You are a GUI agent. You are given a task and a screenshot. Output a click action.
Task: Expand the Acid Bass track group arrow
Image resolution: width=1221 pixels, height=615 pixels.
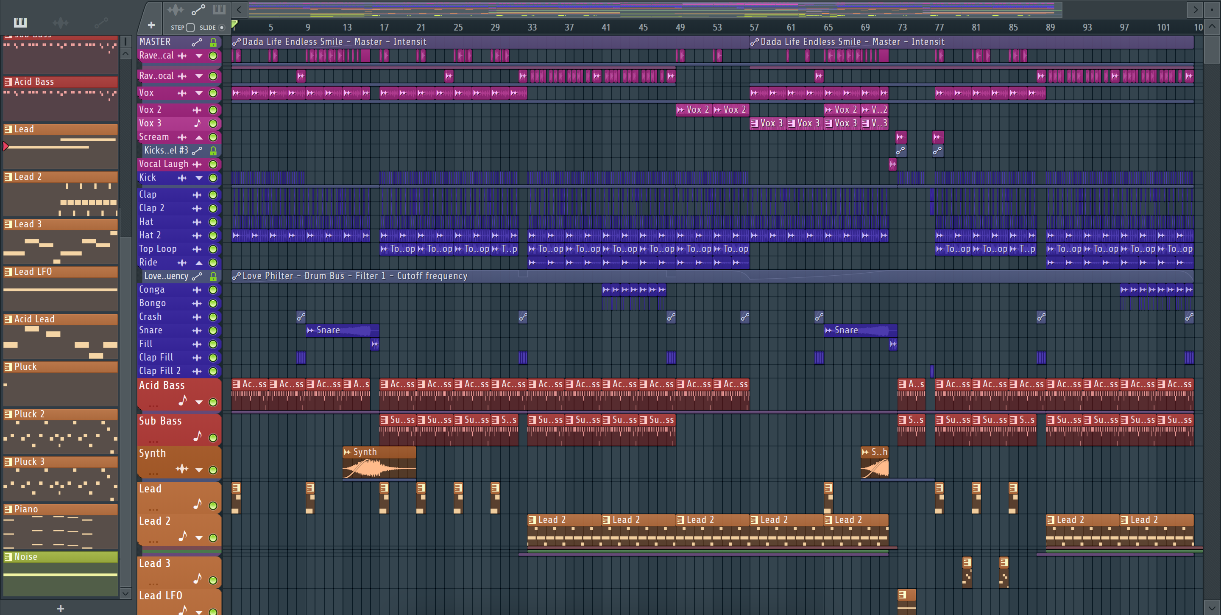coord(199,402)
